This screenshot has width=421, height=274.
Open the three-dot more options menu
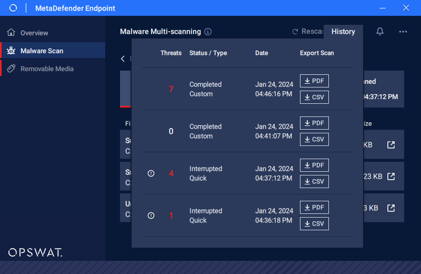403,32
